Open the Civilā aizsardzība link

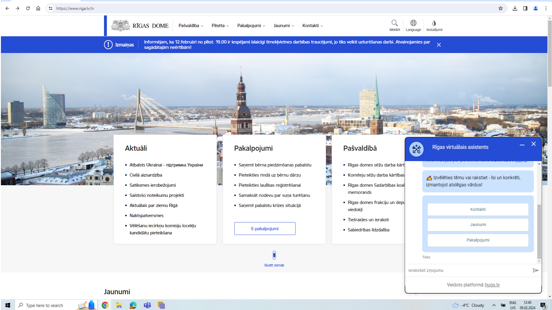[146, 175]
